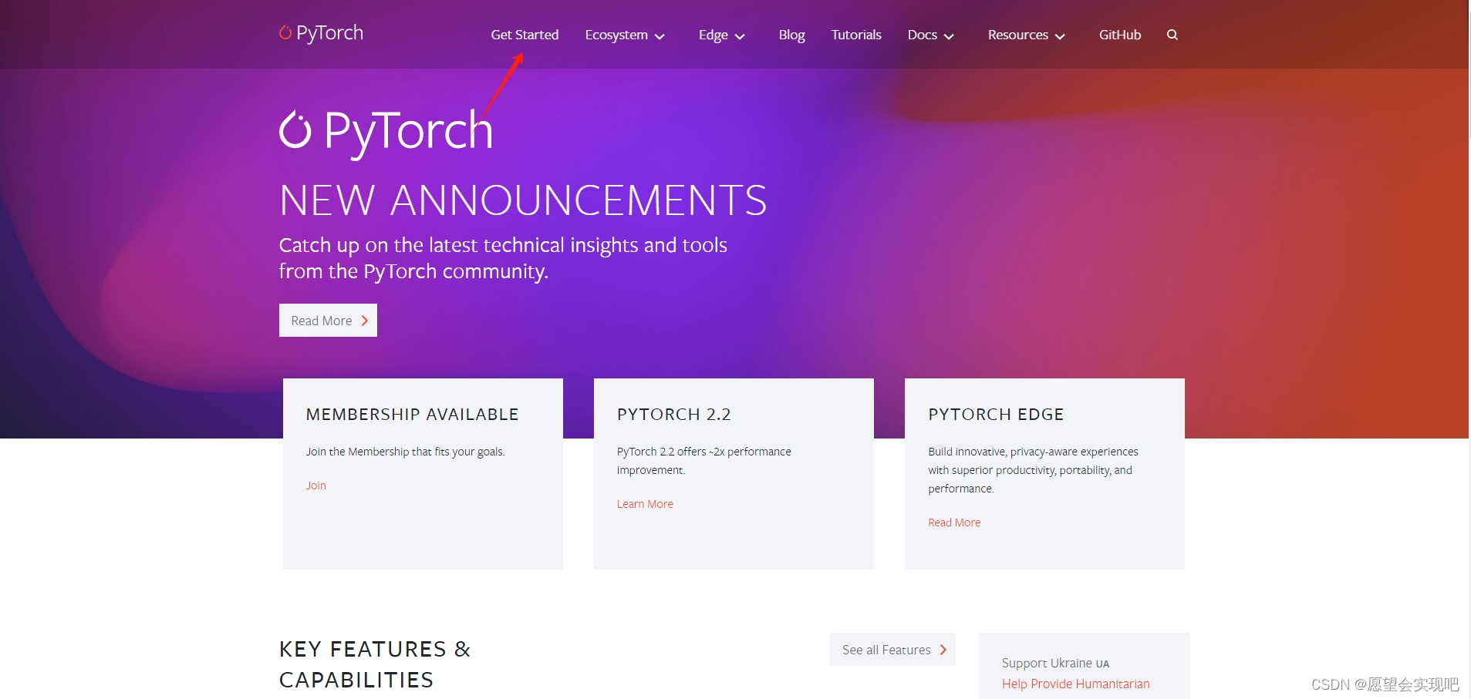Click the Ukraine UA flag badge

[1102, 664]
